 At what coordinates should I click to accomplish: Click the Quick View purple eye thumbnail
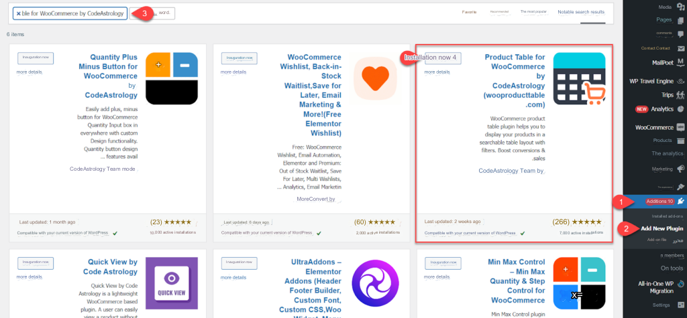pyautogui.click(x=172, y=283)
